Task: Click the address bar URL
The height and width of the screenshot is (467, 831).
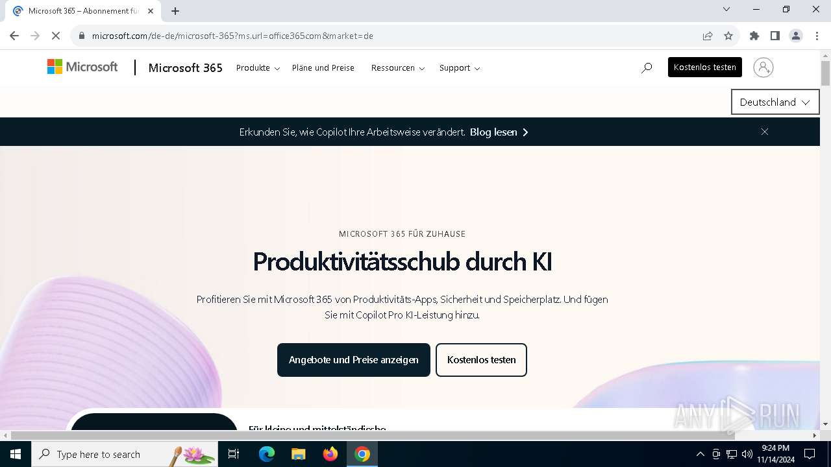Action: (232, 36)
